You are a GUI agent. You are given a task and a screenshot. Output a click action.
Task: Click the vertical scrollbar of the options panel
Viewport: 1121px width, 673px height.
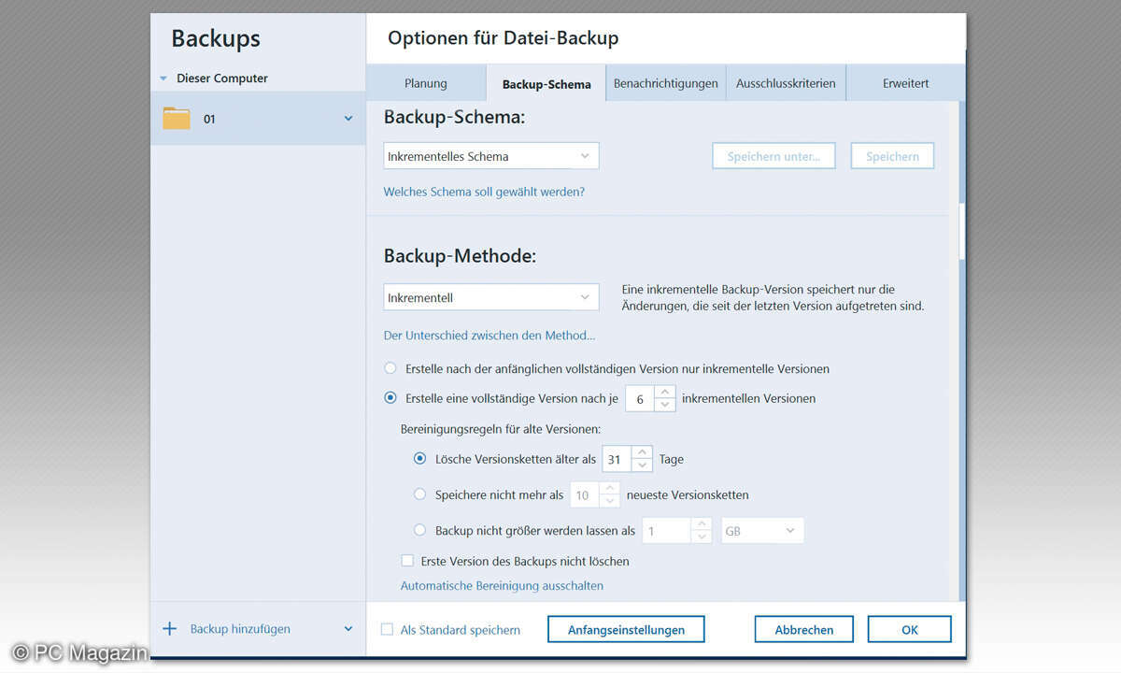pos(960,230)
